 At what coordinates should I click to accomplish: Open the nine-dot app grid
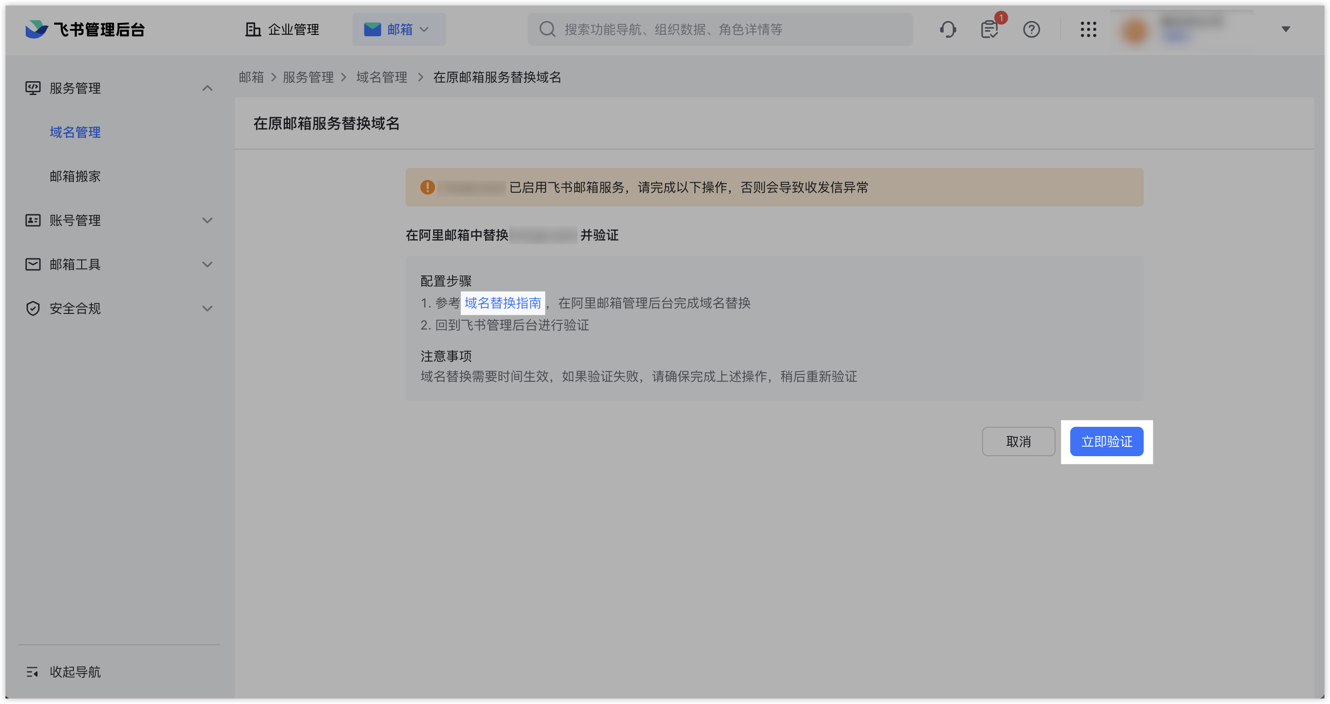pos(1089,29)
